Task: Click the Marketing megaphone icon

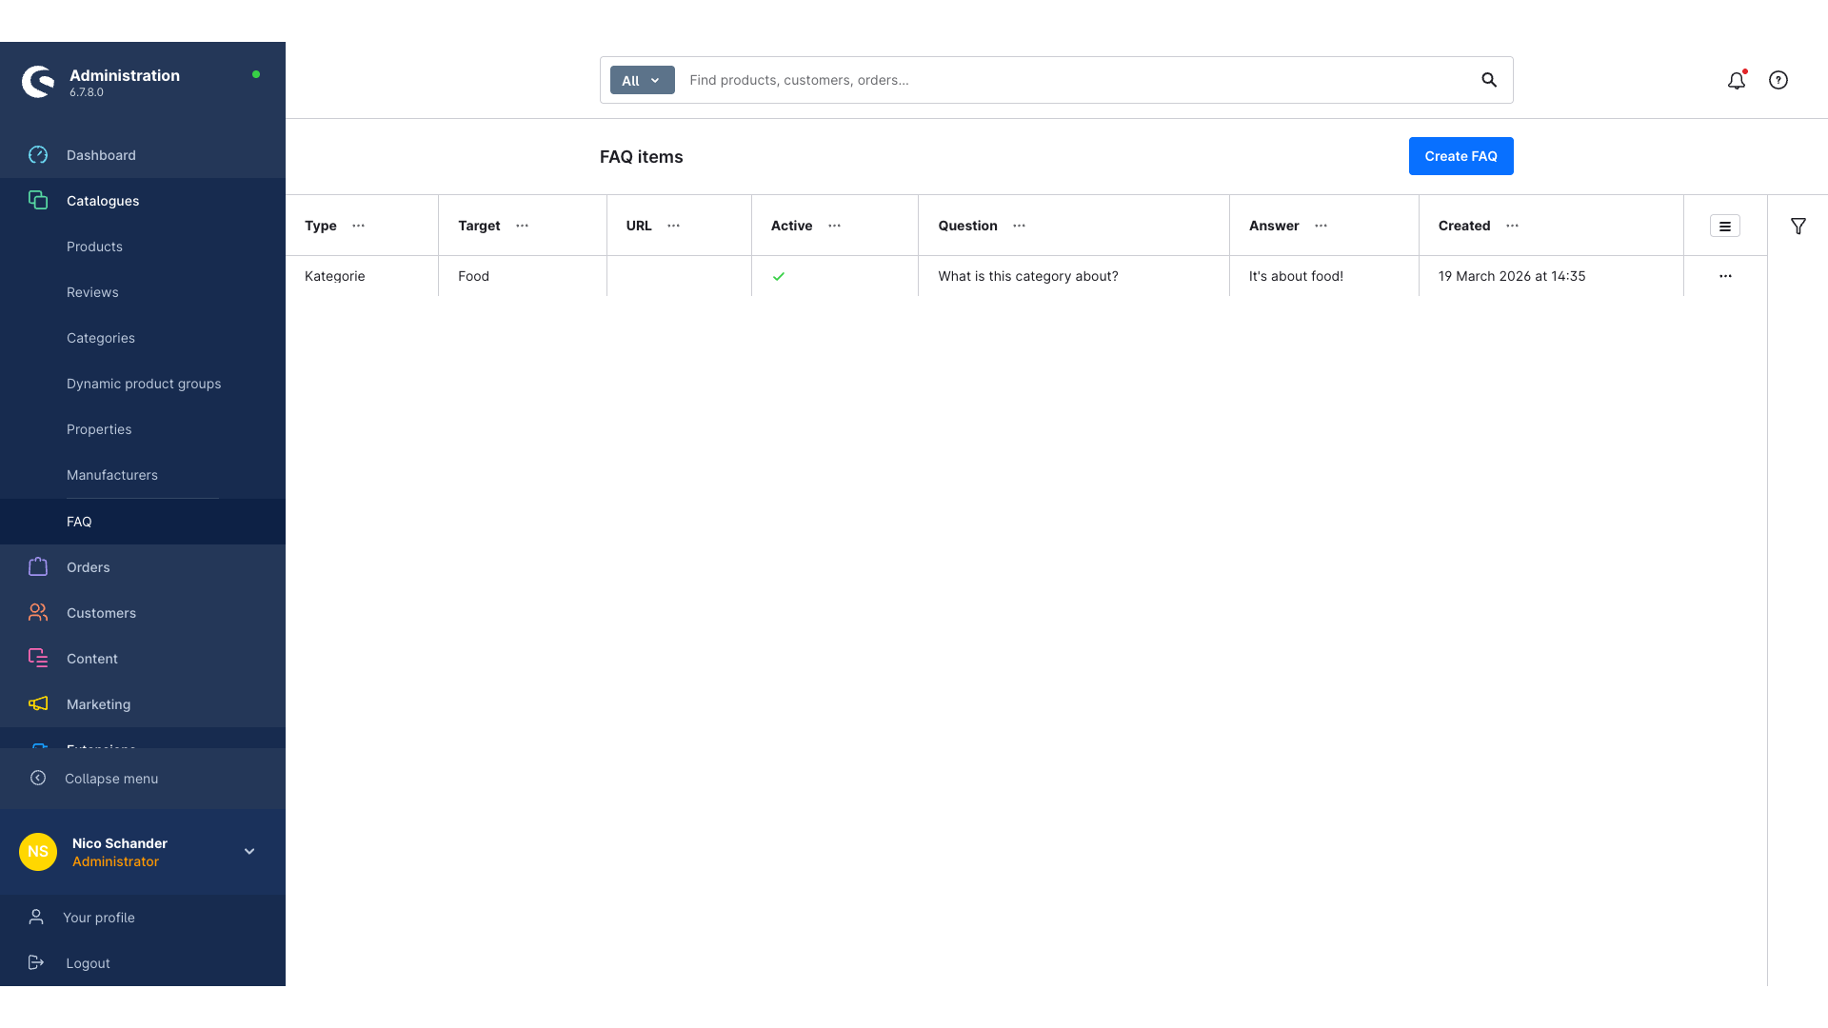Action: coord(38,704)
